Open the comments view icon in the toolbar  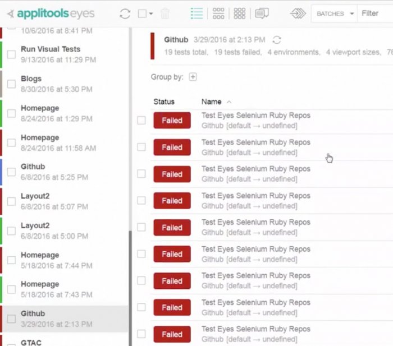(262, 13)
